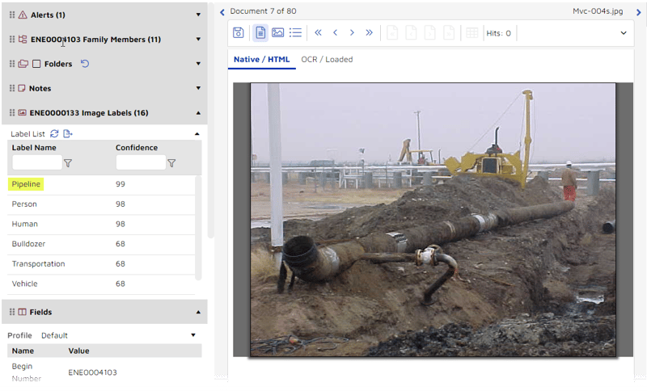Apply the Label Name filter funnel
The image size is (647, 391).
click(x=68, y=163)
